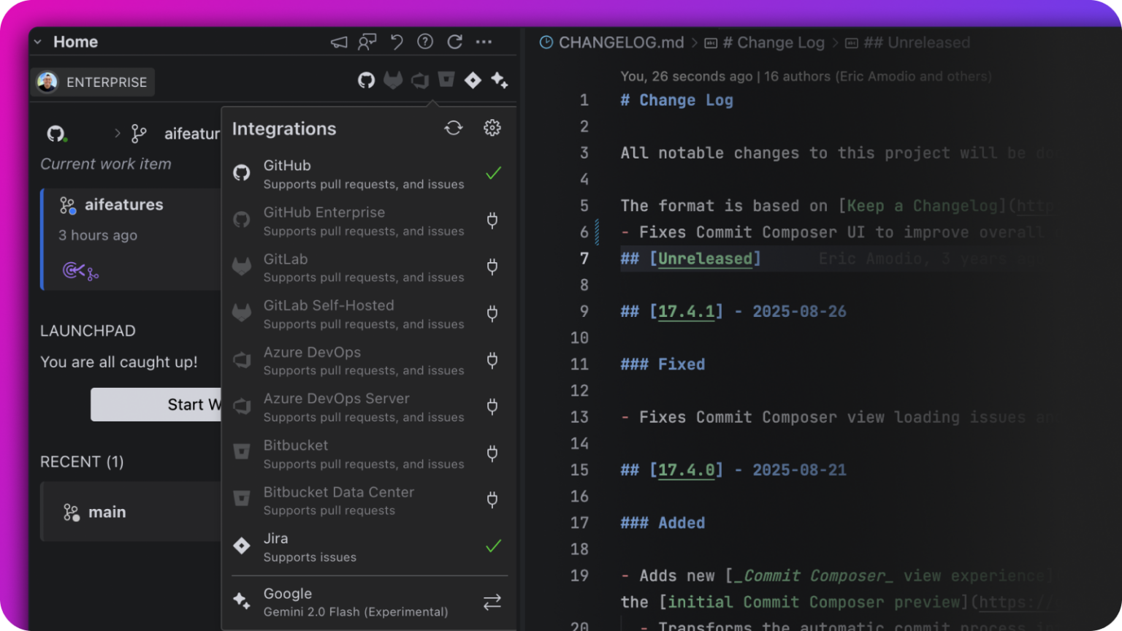The width and height of the screenshot is (1122, 631).
Task: Click the feedback person icon in the Home toolbar
Action: click(367, 42)
